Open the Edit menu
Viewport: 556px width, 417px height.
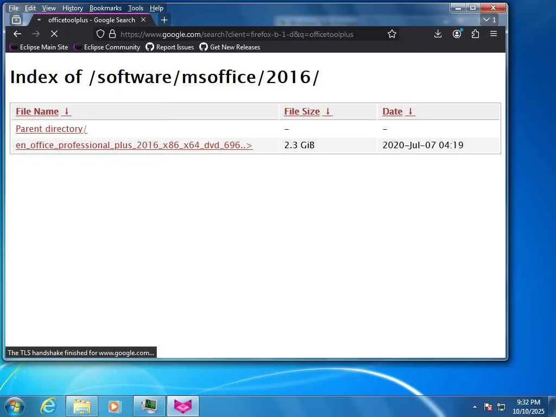coord(30,8)
